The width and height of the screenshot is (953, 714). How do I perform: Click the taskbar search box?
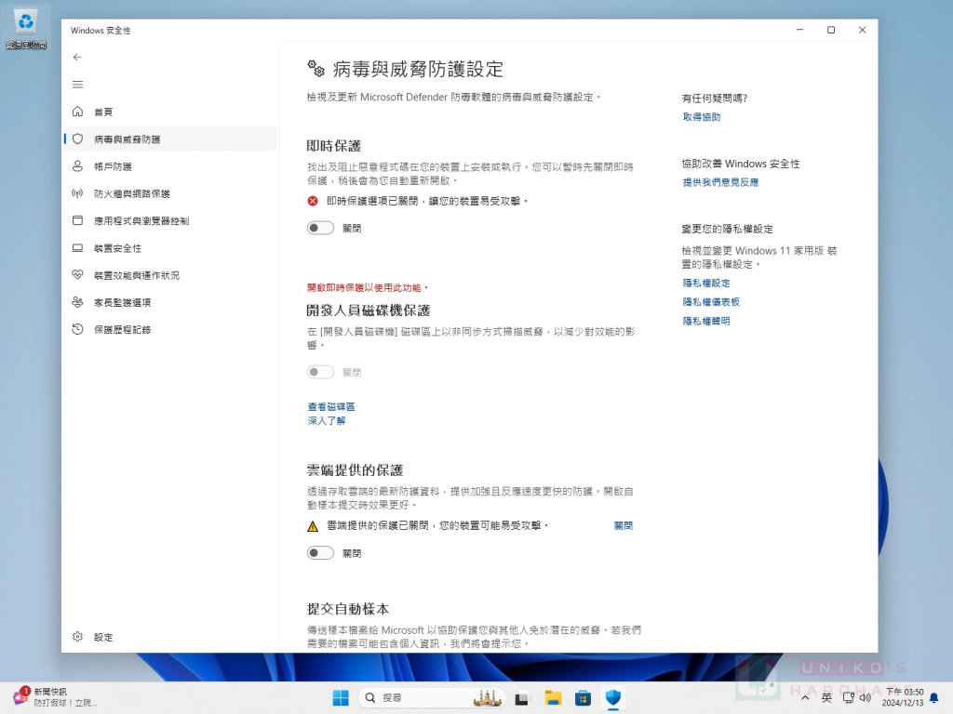pos(432,698)
